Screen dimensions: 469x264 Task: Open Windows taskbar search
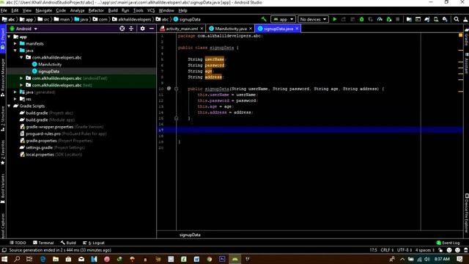pos(17,259)
